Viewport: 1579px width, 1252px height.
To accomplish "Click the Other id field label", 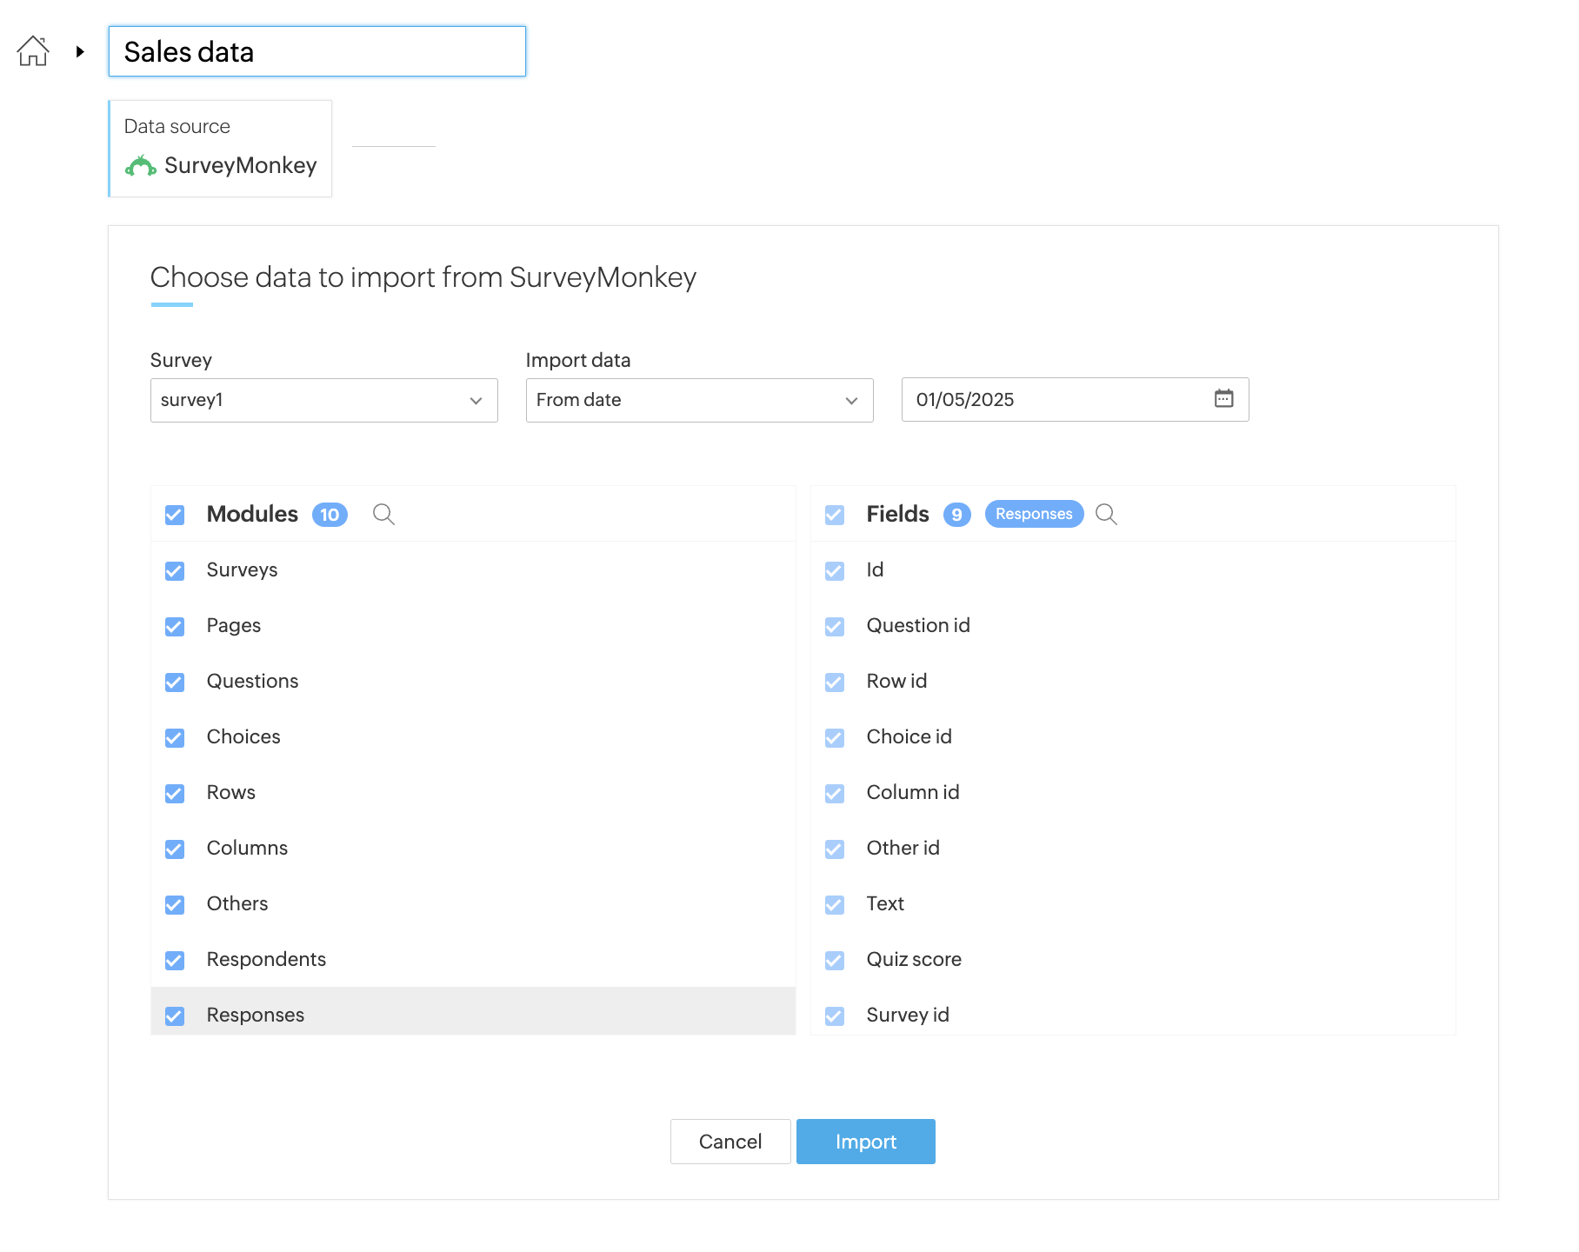I will 903,848.
